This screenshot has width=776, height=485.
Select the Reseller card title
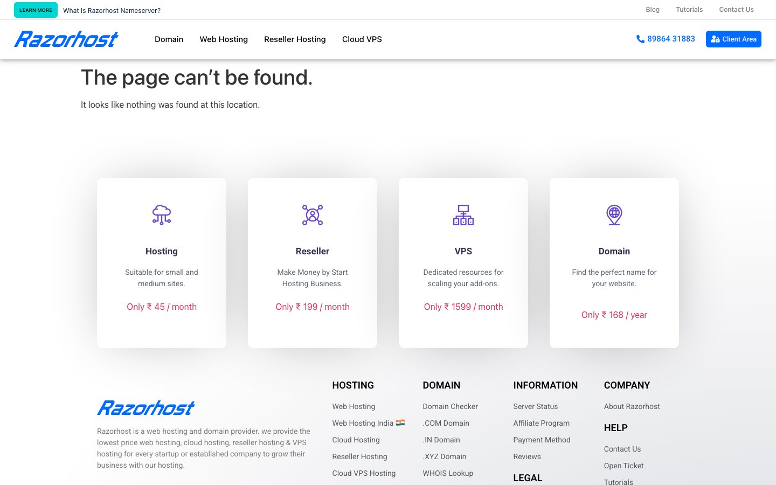coord(313,251)
